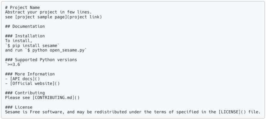Click the '### Supported Python versions' heading
266x119 pixels.
click(41, 60)
